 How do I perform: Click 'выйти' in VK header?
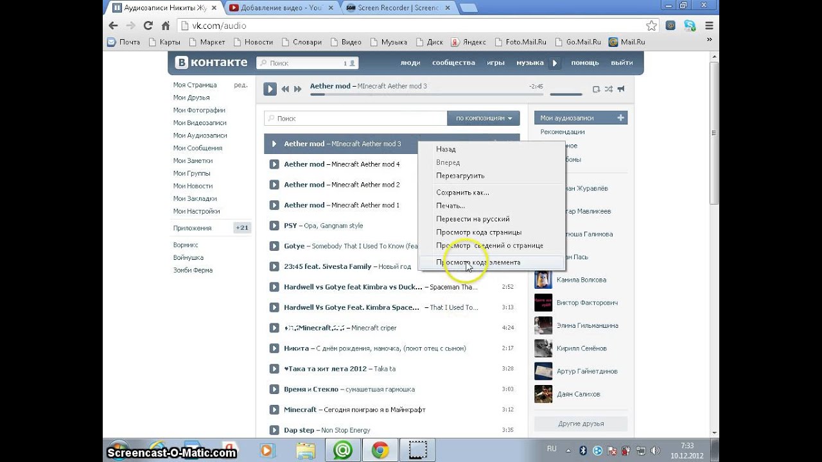click(622, 63)
